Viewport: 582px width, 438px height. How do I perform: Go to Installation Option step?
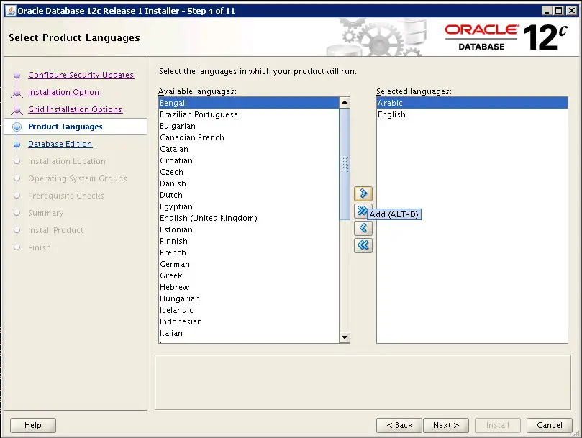tap(63, 92)
